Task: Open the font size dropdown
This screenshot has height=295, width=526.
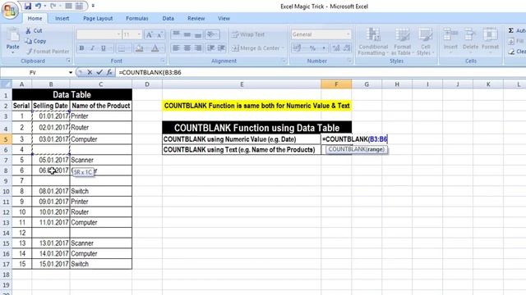Action: tap(139, 34)
